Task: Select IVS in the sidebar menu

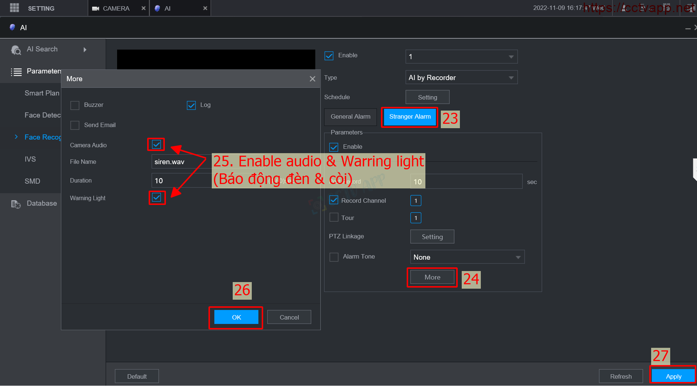Action: (30, 159)
